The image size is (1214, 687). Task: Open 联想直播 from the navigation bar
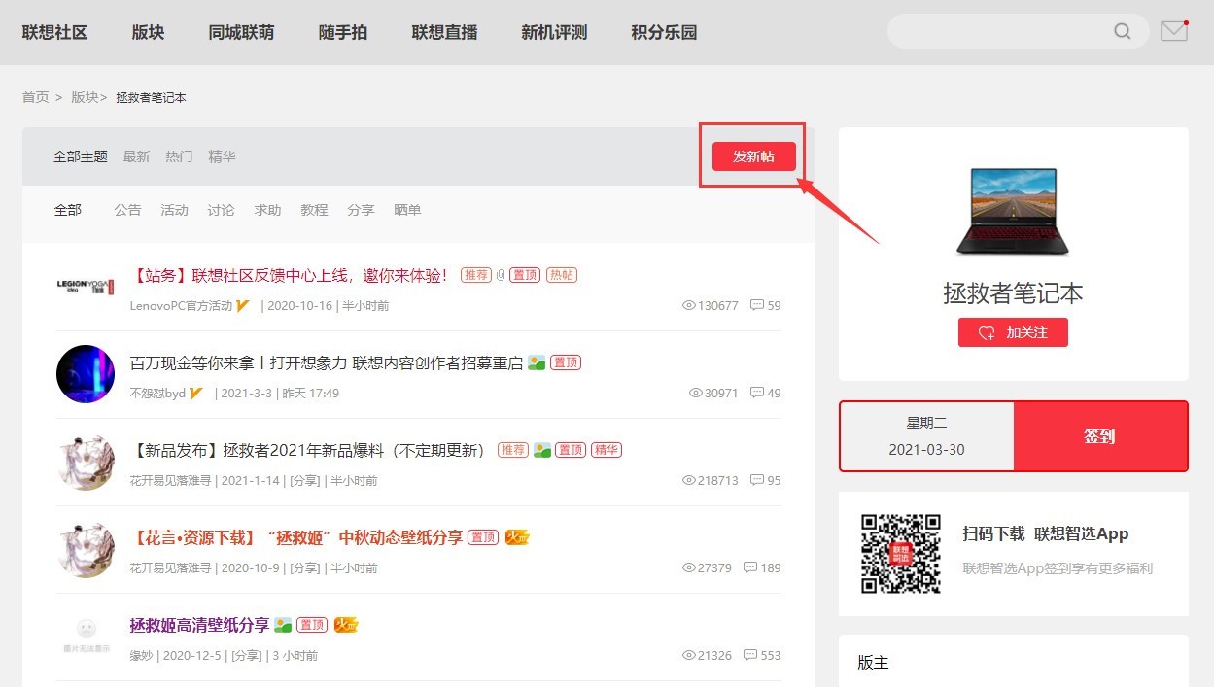[x=444, y=32]
